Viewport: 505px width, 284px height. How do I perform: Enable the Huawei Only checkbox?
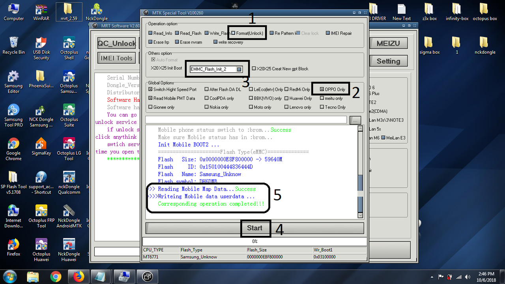(287, 98)
